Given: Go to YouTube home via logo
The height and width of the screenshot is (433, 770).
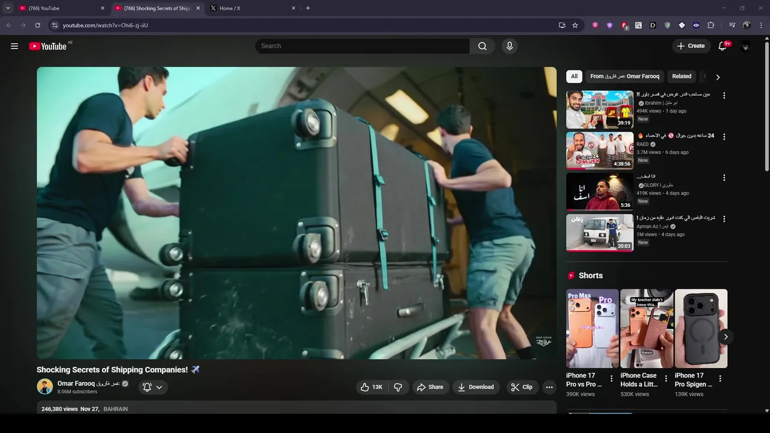Looking at the screenshot, I should (48, 46).
